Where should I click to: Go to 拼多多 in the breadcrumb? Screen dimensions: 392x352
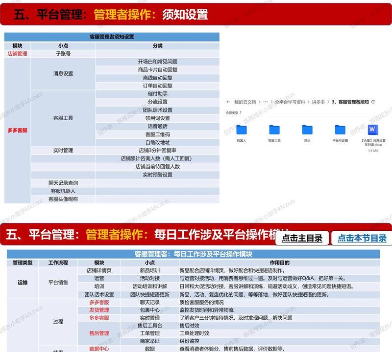click(318, 102)
